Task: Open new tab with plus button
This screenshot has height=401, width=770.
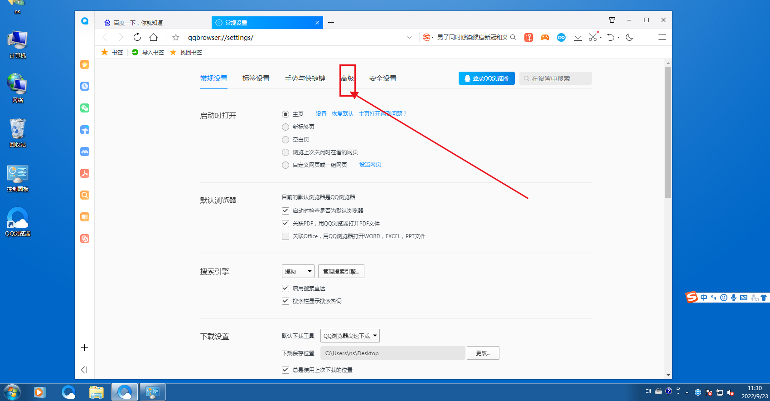Action: click(331, 23)
